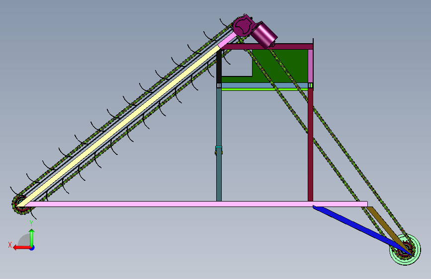Select the black upper post segment
Viewport: 431px width, 279px height.
tap(219, 67)
